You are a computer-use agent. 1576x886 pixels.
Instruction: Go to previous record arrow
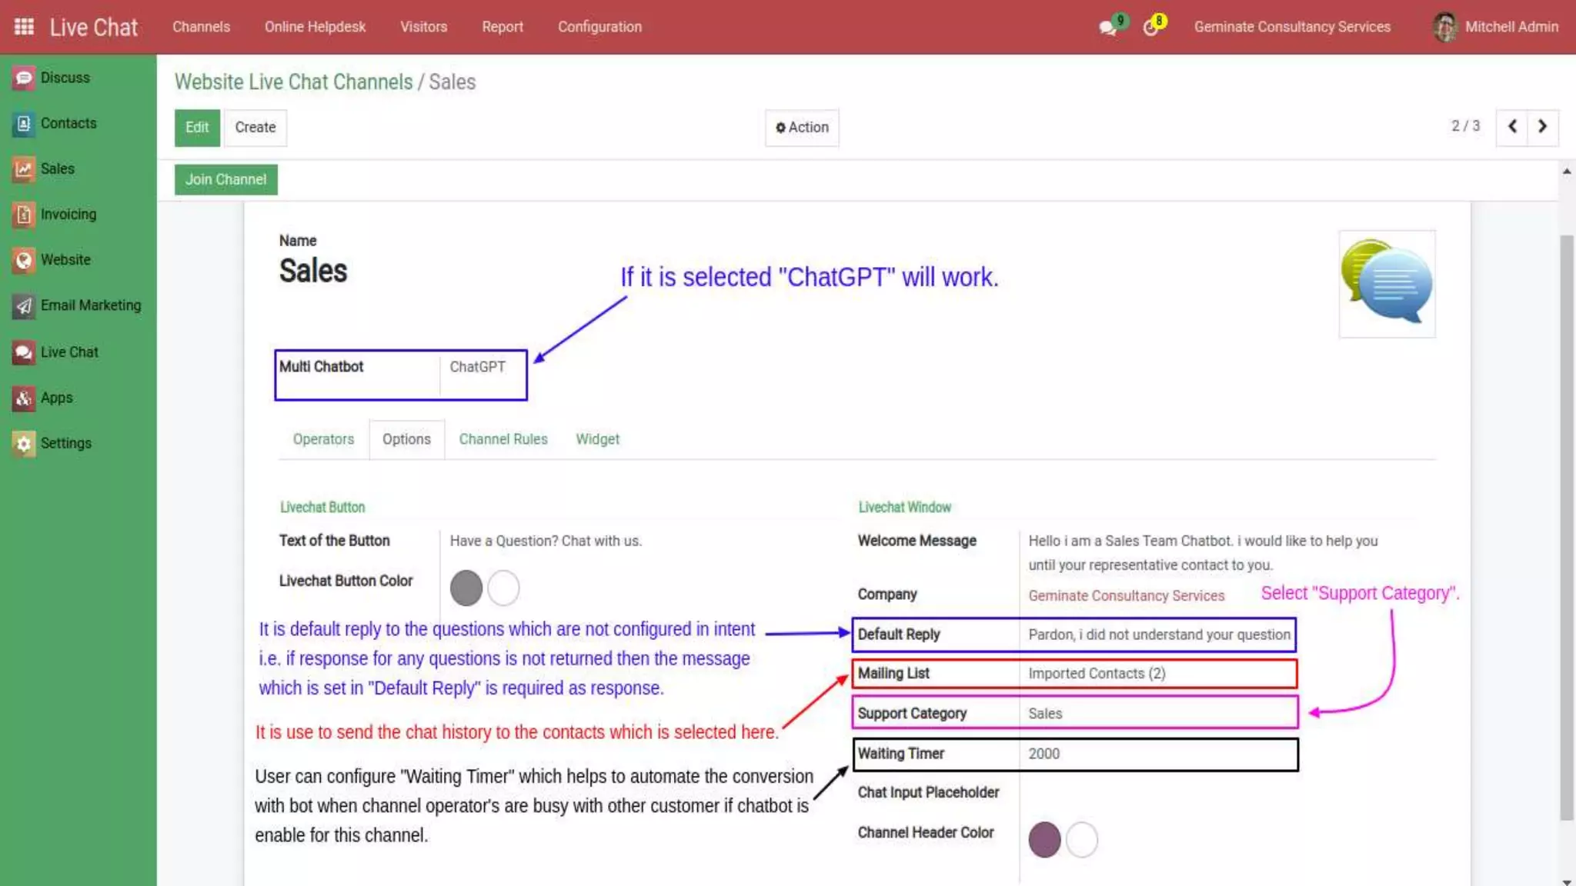(x=1512, y=126)
